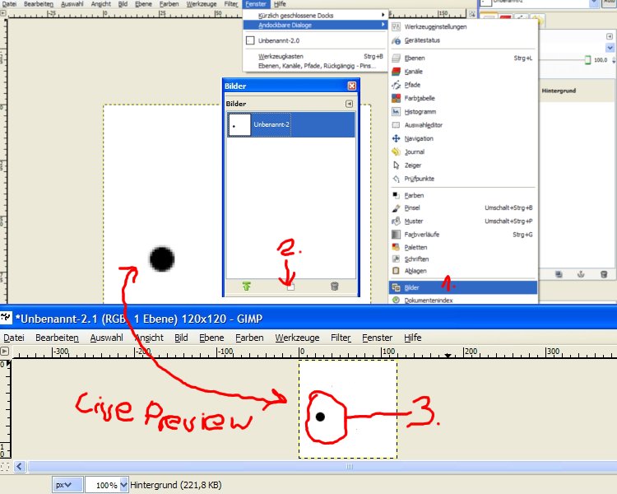Open the Ablagen dialog
617x494 pixels.
coord(463,271)
